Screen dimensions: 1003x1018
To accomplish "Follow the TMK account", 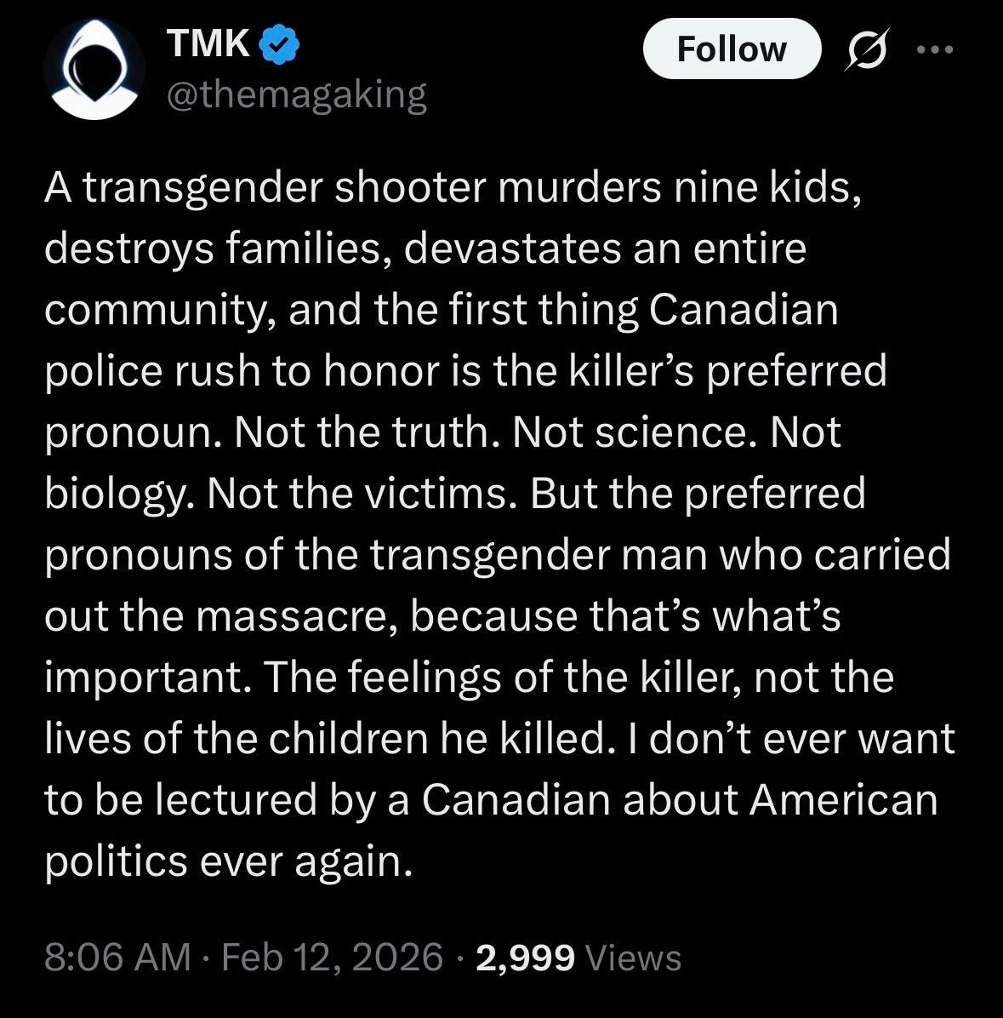I will [x=732, y=49].
